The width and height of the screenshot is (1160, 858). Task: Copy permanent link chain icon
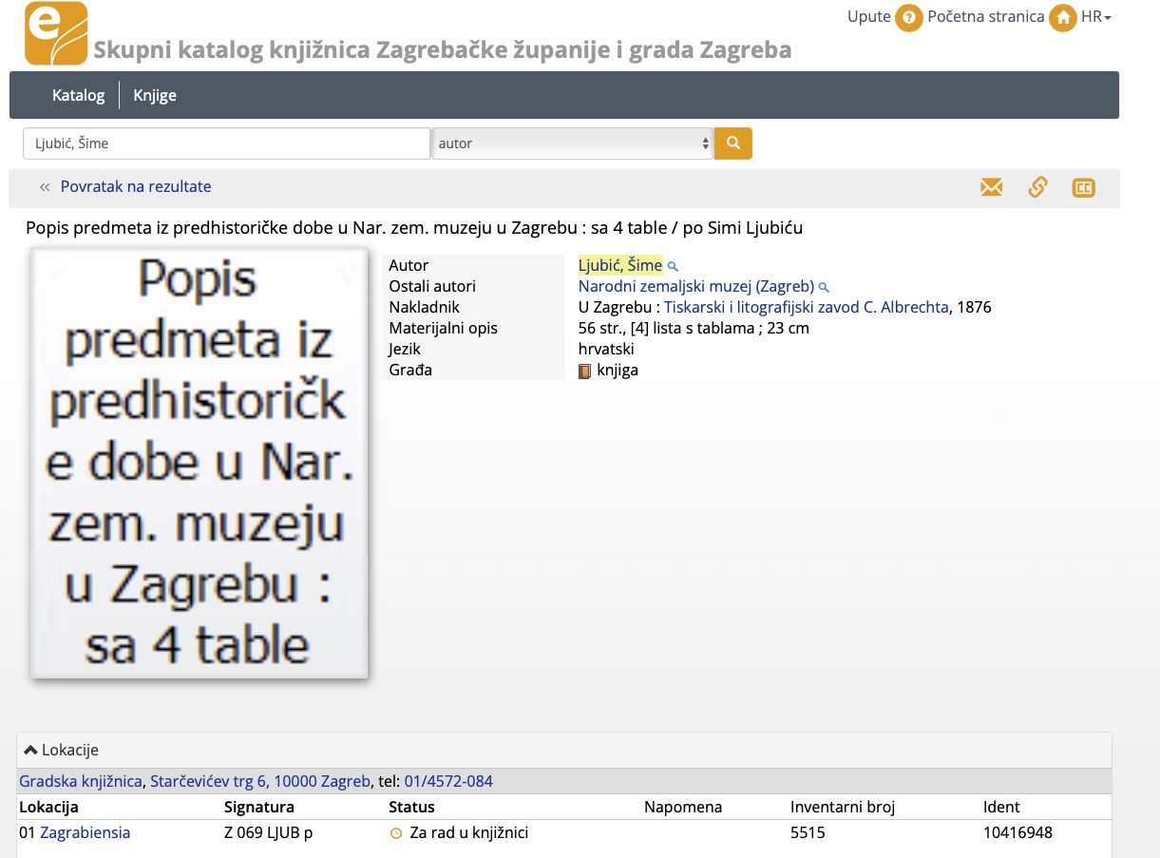tap(1037, 187)
